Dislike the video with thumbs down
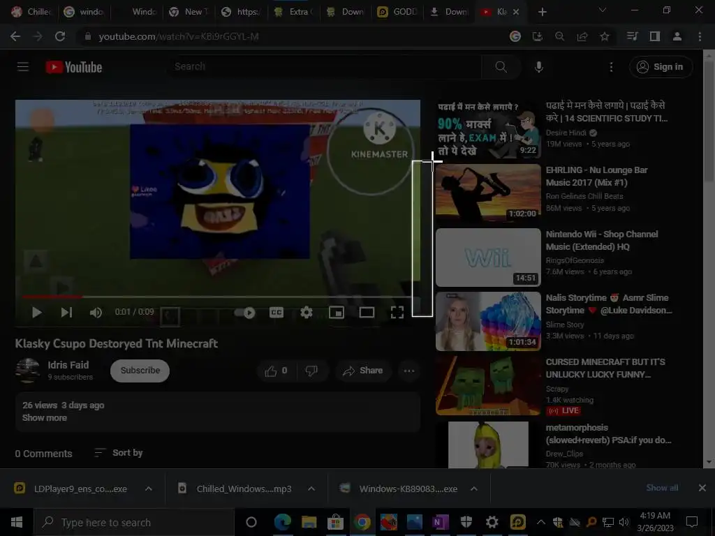Image resolution: width=715 pixels, height=536 pixels. pos(311,371)
